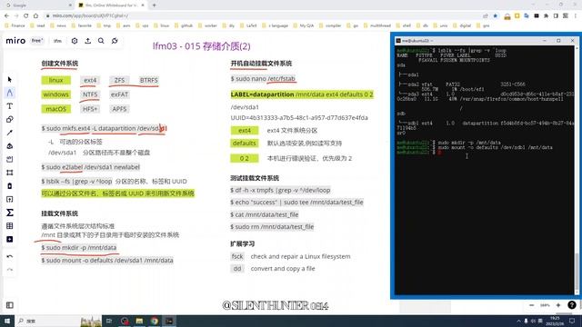582x327 pixels.
Task: Open the Miro board search
Action: [x=101, y=41]
